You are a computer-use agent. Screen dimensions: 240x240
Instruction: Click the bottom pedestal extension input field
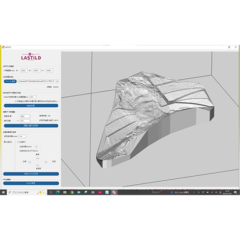(x=39, y=165)
